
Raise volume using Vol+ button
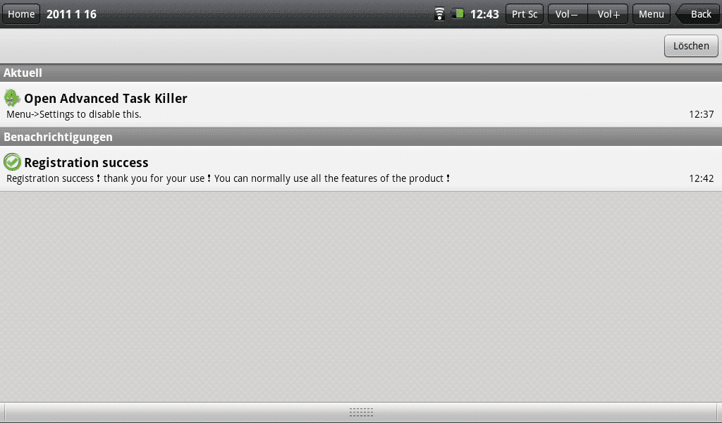click(608, 14)
